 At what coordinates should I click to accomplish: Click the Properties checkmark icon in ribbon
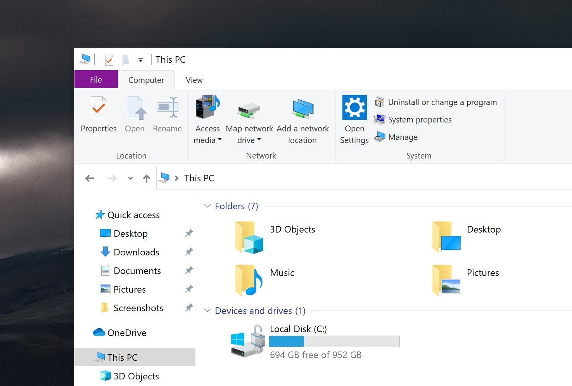tap(99, 107)
